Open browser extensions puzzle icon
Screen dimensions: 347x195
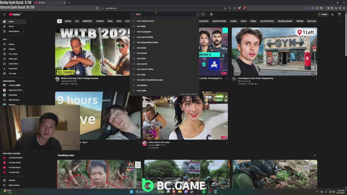pyautogui.click(x=317, y=8)
